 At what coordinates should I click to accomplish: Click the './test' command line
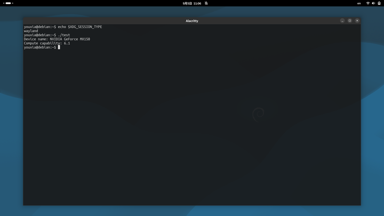pos(47,35)
